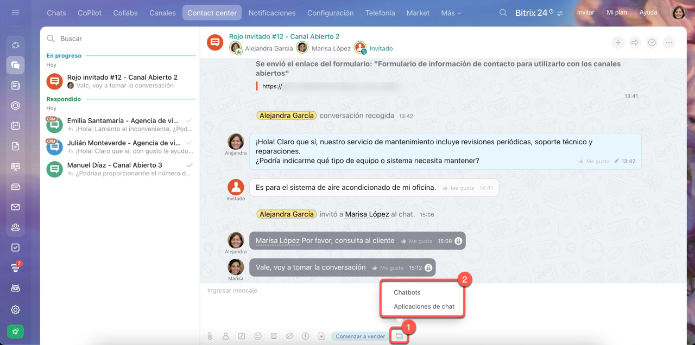695x345 pixels.
Task: Open the messenger chat icon in sidebar
Action: point(15,65)
